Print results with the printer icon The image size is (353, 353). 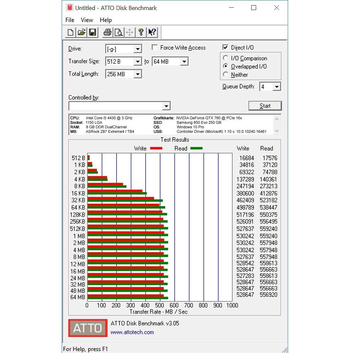108,32
